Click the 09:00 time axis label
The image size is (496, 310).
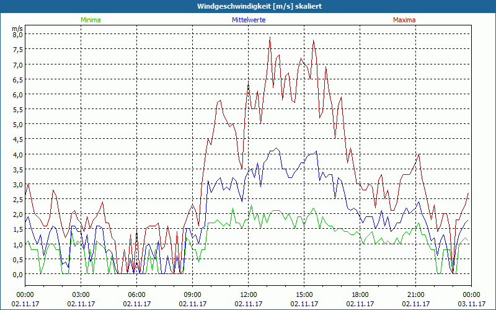pos(193,295)
